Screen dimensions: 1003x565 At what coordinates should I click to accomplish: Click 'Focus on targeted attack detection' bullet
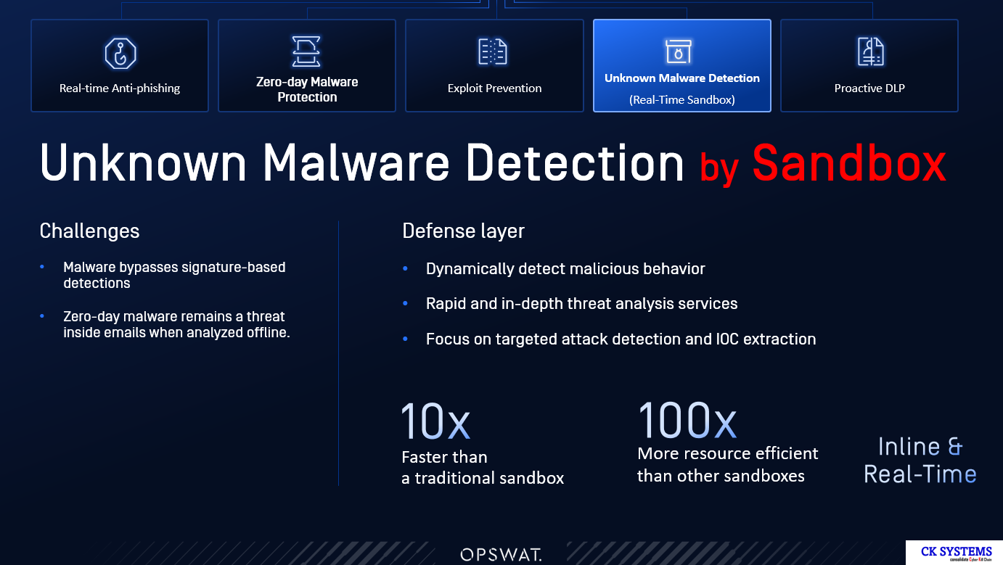621,339
